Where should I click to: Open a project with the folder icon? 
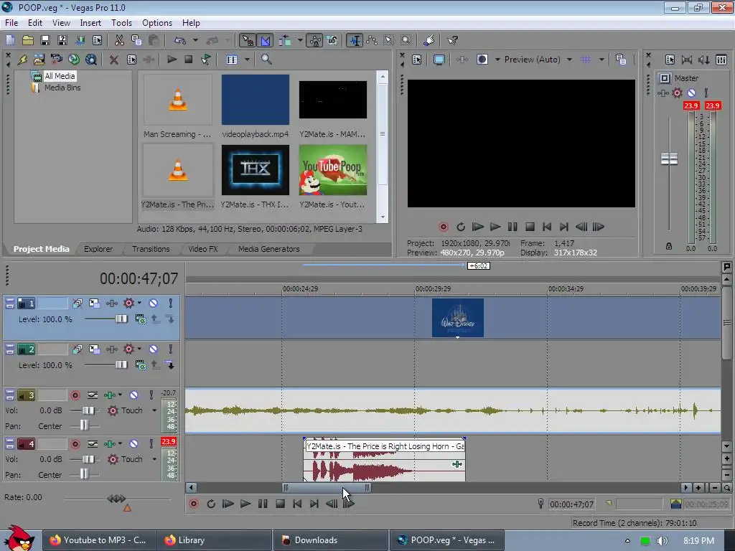coord(28,40)
